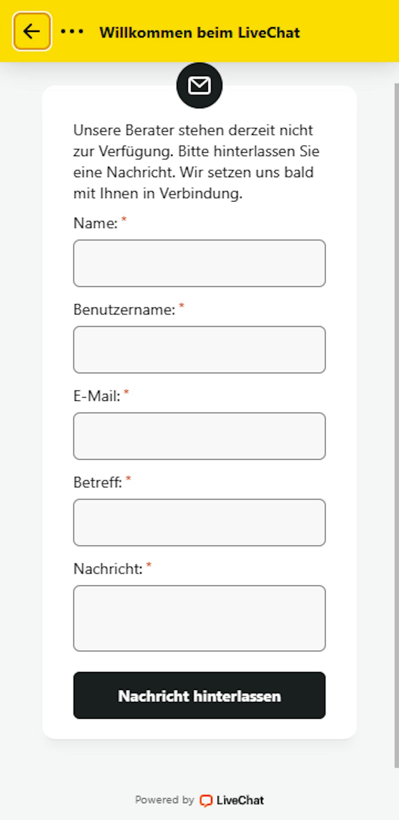This screenshot has width=399, height=820.
Task: Focus the Benutzername input field
Action: [x=199, y=350]
